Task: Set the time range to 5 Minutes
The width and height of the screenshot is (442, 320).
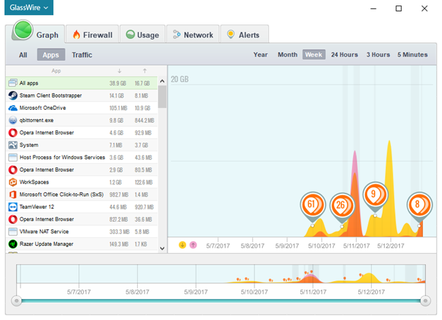Action: tap(413, 55)
